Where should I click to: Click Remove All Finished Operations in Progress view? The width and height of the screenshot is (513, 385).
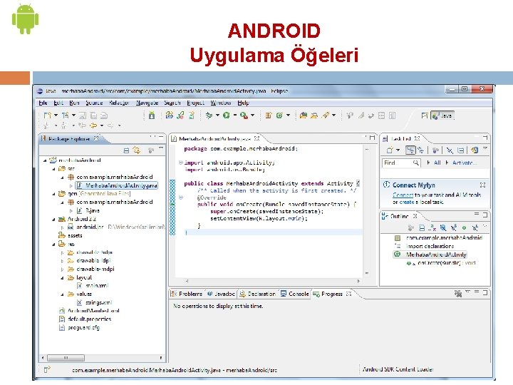click(458, 294)
